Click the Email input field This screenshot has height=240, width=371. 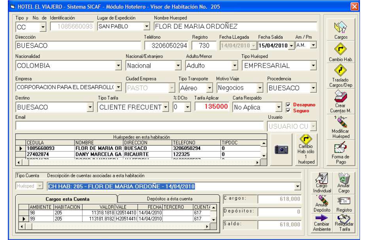click(139, 126)
